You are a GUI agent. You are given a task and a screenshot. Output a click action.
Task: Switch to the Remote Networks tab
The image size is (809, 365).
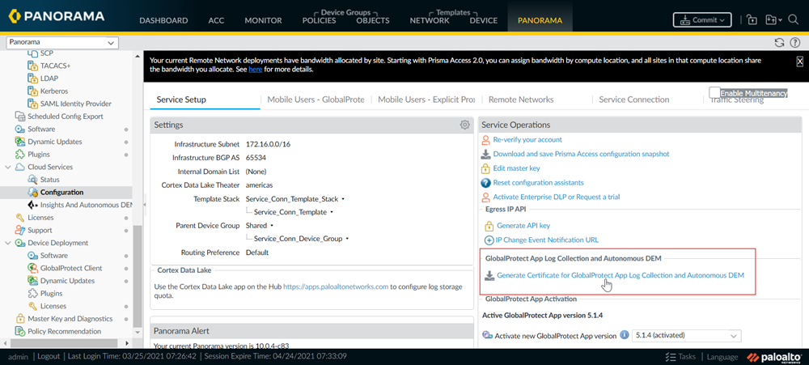(521, 100)
